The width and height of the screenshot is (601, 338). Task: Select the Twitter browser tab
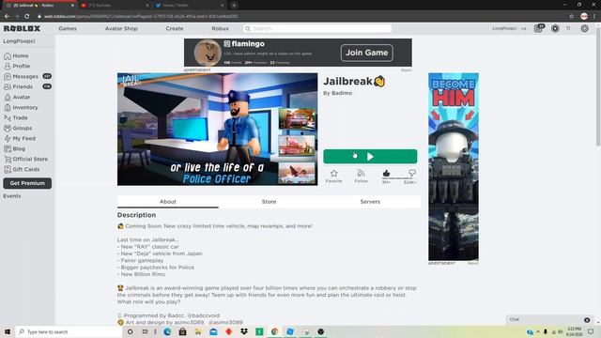pyautogui.click(x=190, y=6)
